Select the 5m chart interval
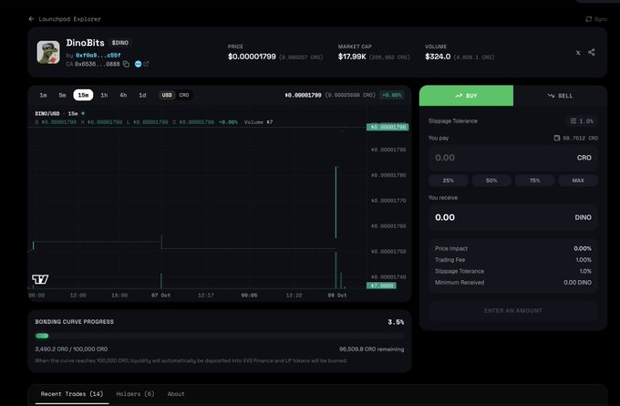 pyautogui.click(x=63, y=95)
